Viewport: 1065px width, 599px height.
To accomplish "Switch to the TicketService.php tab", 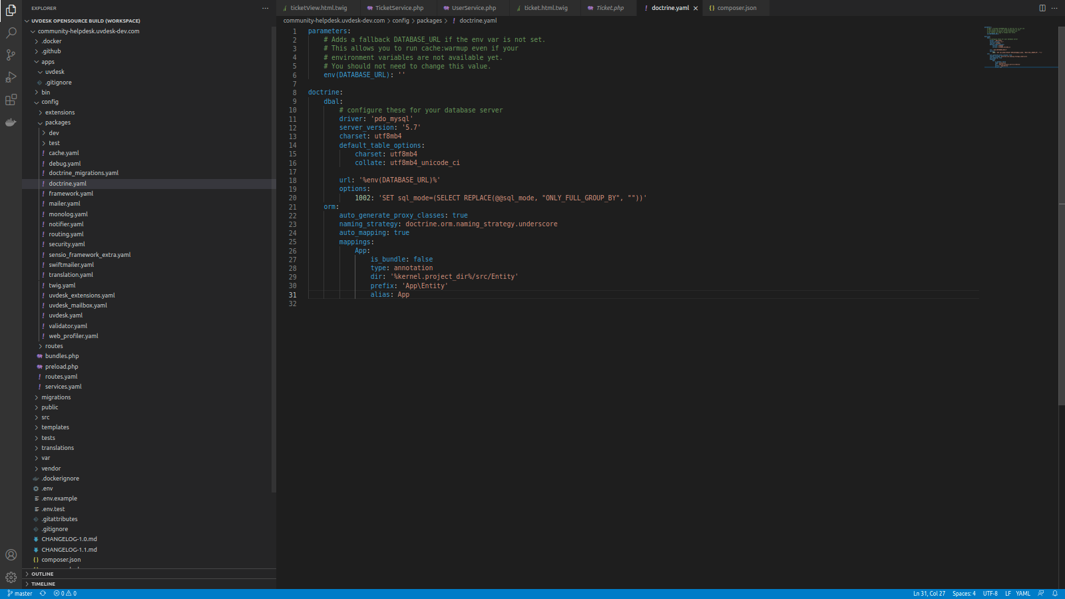I will click(399, 8).
